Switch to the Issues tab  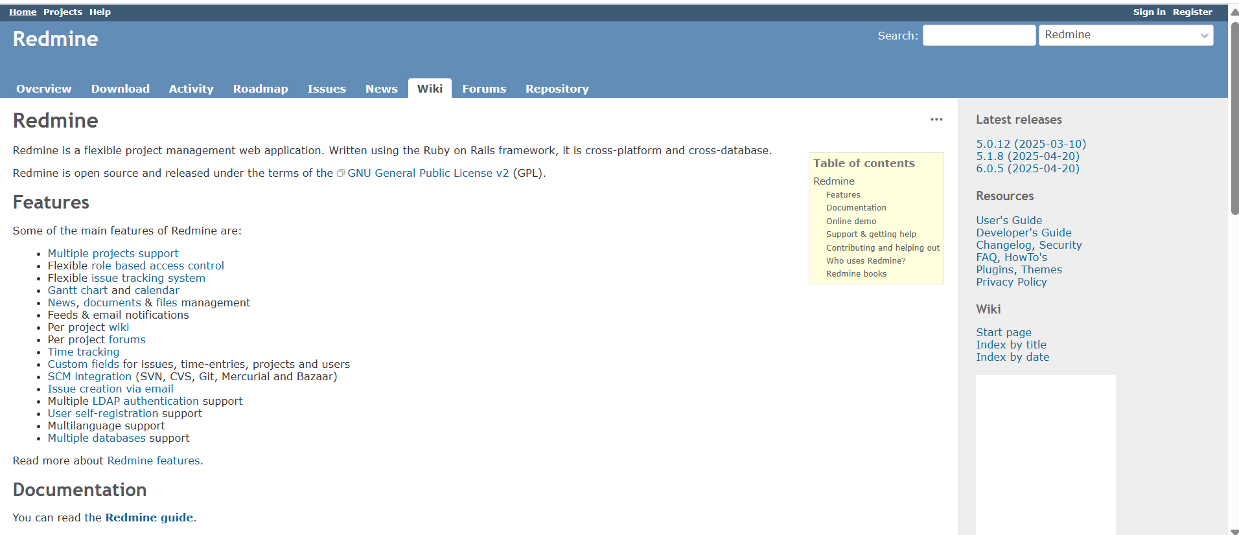tap(327, 89)
